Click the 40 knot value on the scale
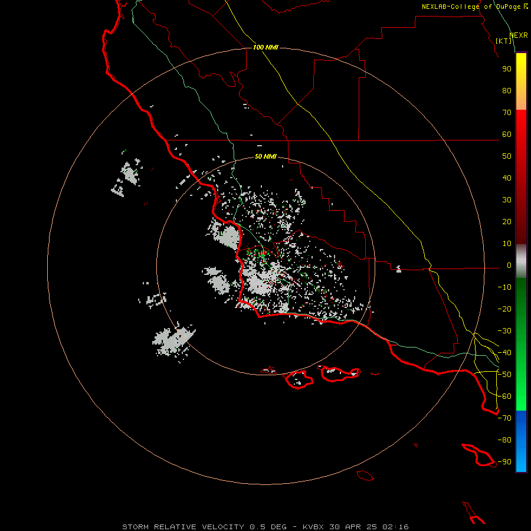Image resolution: width=531 pixels, height=531 pixels. [x=507, y=178]
